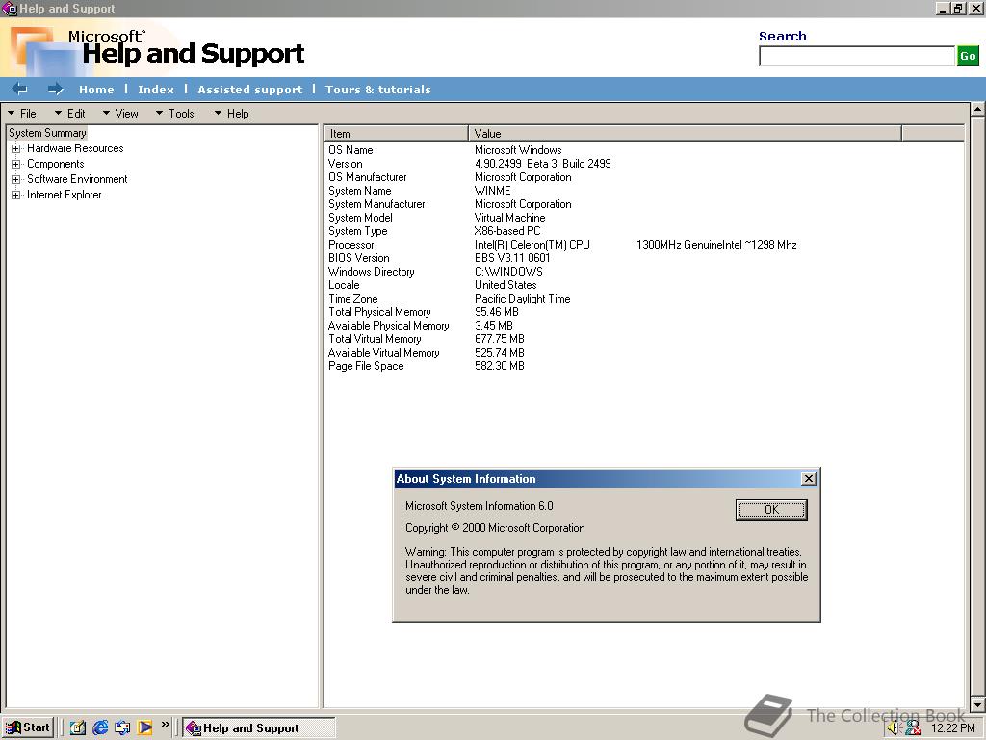Click OK in About System Information
This screenshot has height=740, width=986.
771,510
